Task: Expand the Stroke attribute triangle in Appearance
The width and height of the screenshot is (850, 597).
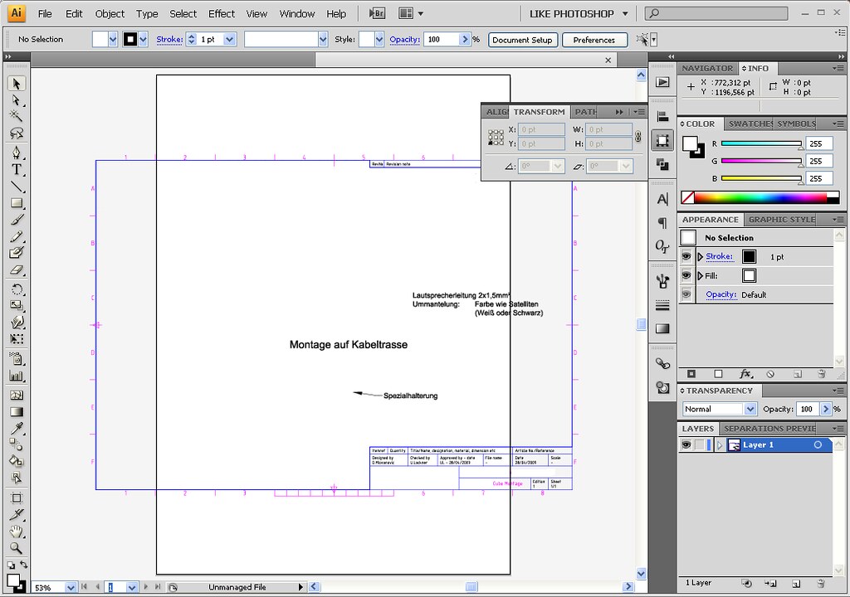Action: (x=700, y=257)
